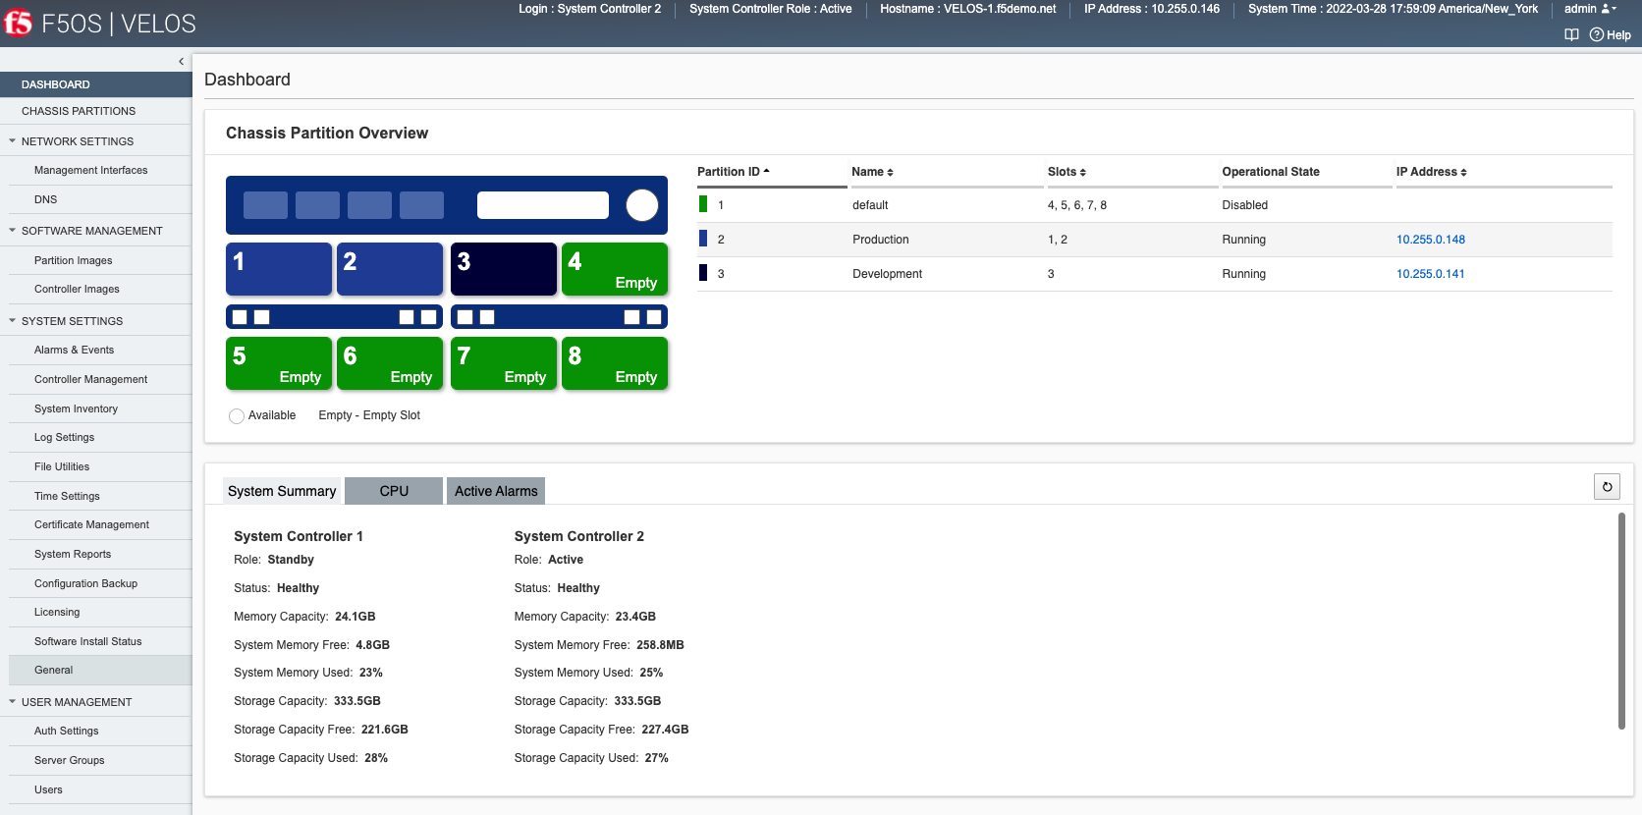Collapse the sidebar with the chevron icon
The width and height of the screenshot is (1642, 815).
(x=181, y=61)
